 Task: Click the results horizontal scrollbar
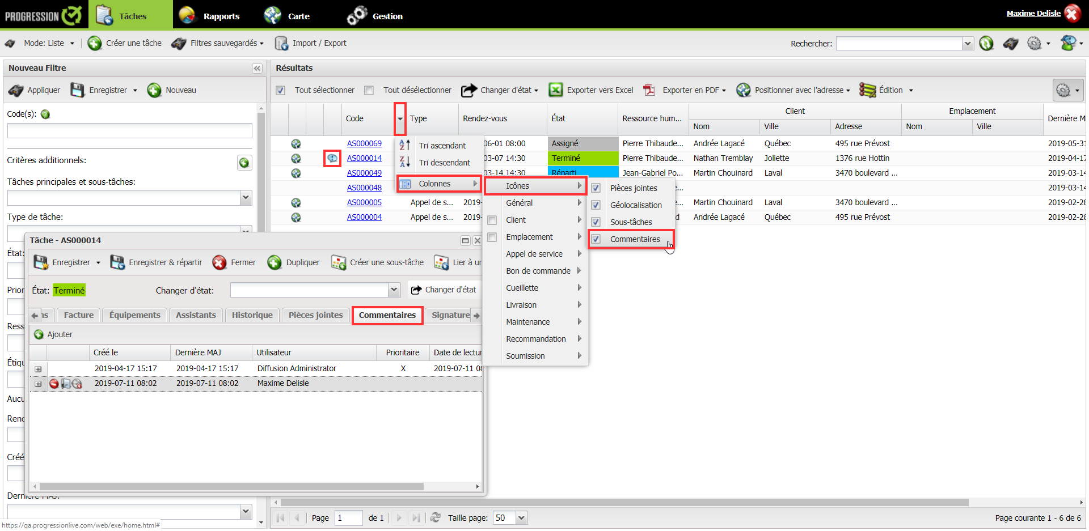[624, 502]
